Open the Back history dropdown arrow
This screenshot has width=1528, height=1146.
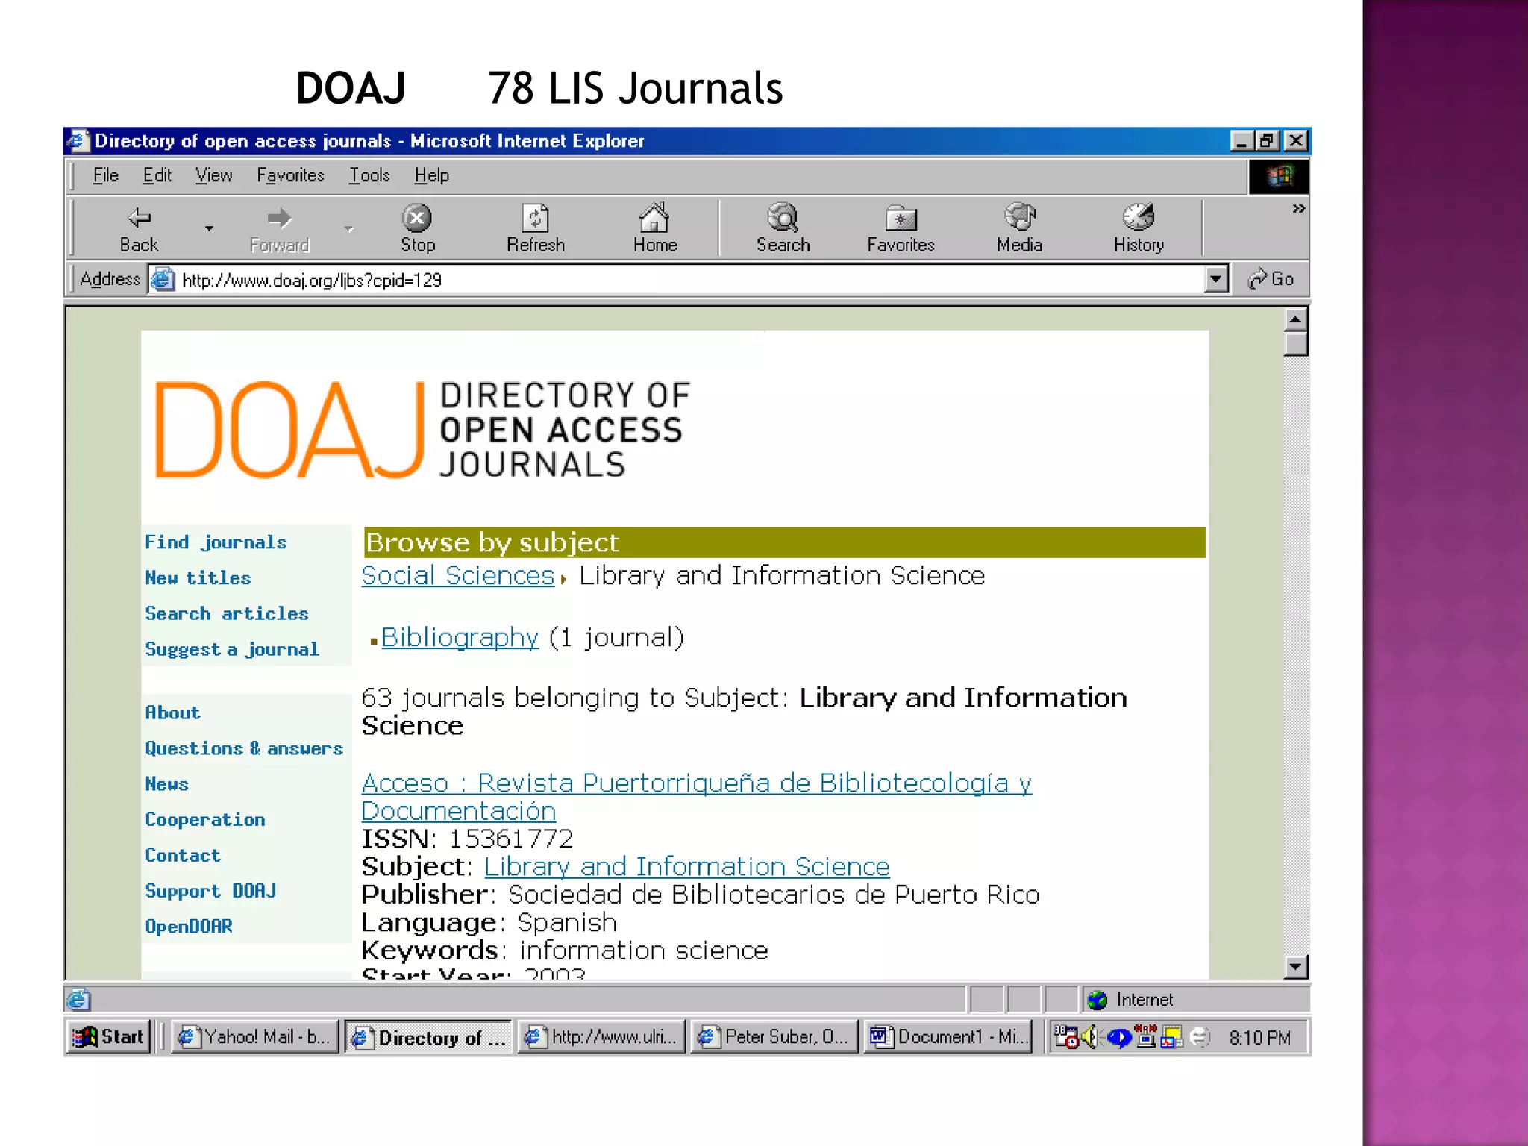tap(209, 228)
